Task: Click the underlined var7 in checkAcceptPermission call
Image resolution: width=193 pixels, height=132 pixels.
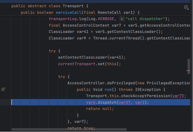Action: coord(178,96)
